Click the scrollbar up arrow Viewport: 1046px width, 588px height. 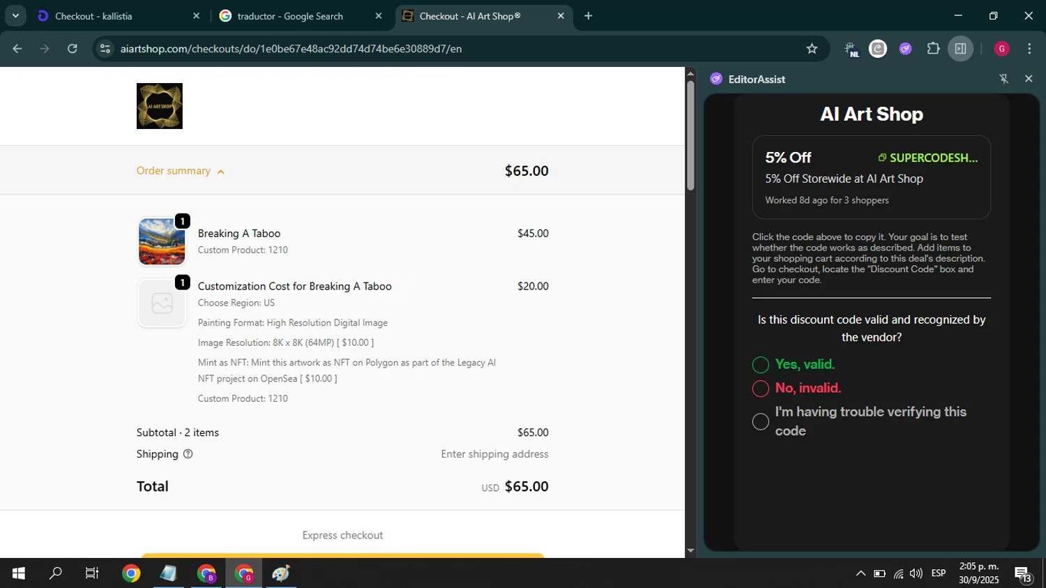690,73
